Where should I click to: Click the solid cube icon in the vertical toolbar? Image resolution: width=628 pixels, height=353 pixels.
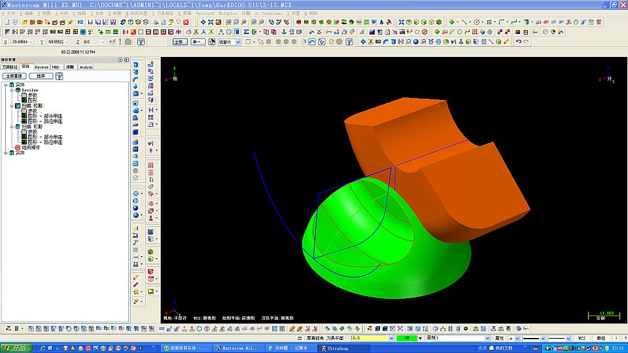click(x=136, y=133)
